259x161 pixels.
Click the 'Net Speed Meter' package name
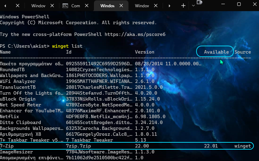[20, 105]
